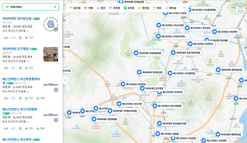Select the 카페 category filter
The width and height of the screenshot is (247, 143).
(x=89, y=8)
